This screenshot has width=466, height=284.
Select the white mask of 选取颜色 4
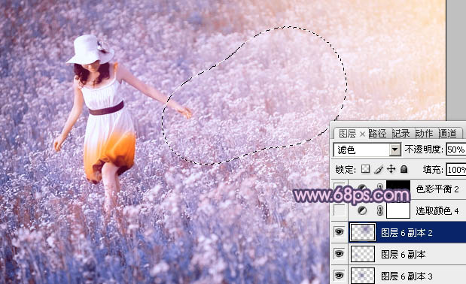pos(398,211)
